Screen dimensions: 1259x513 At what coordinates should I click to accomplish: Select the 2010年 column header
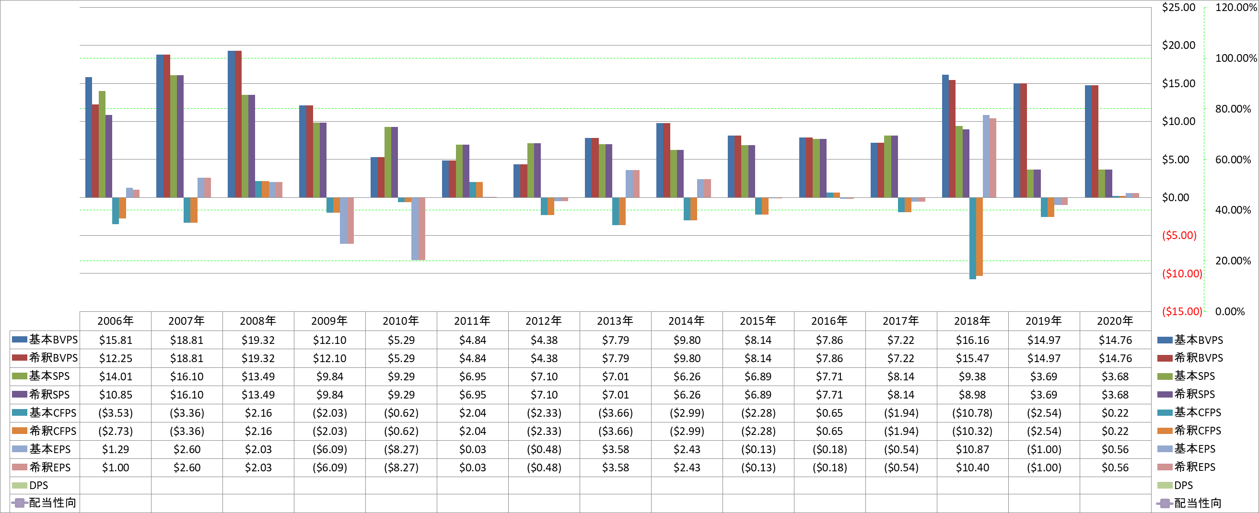point(401,321)
